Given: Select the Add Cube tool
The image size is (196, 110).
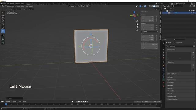Looking at the screenshot, I should tap(3, 43).
